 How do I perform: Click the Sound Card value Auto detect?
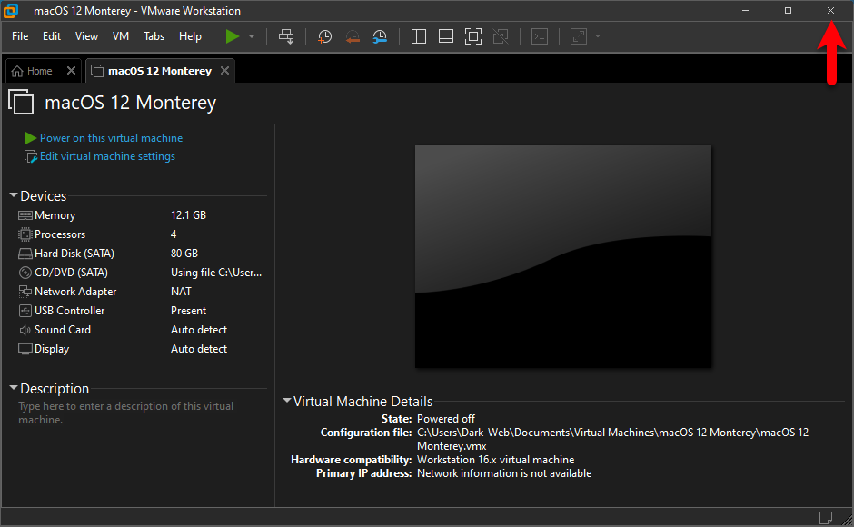click(x=199, y=330)
